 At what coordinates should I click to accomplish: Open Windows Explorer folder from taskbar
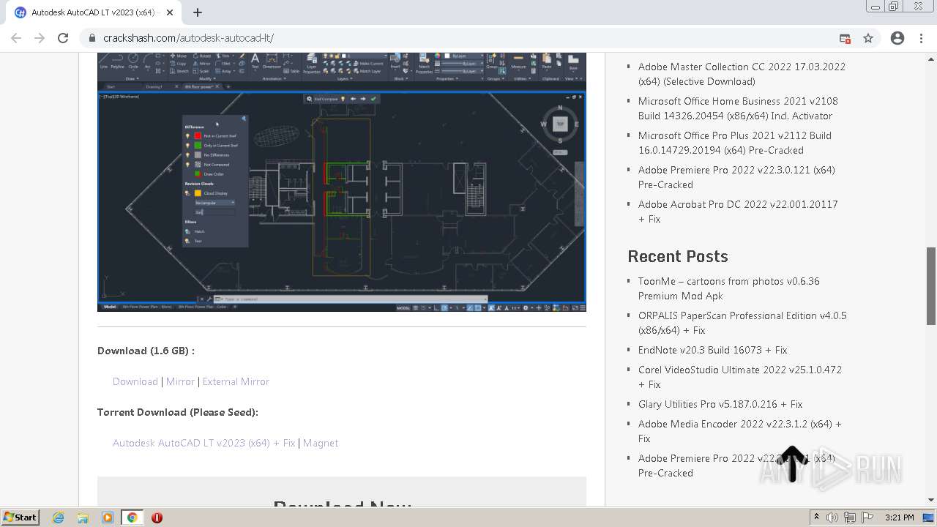coord(83,517)
